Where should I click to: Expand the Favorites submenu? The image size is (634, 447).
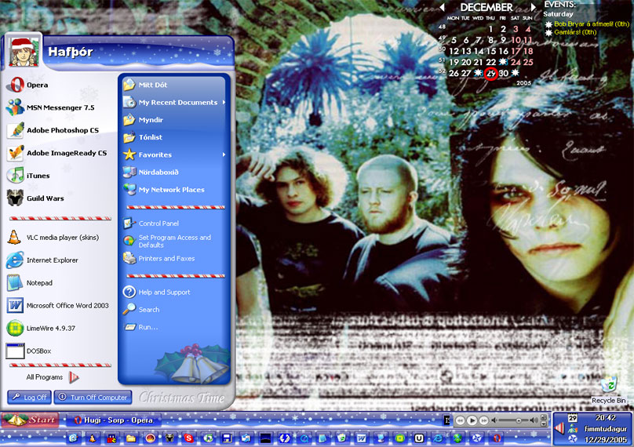click(x=224, y=154)
